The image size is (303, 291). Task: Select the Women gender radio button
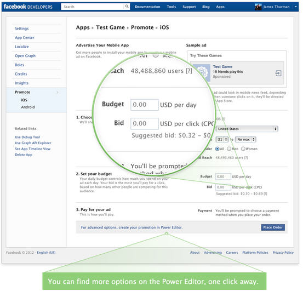[243, 149]
